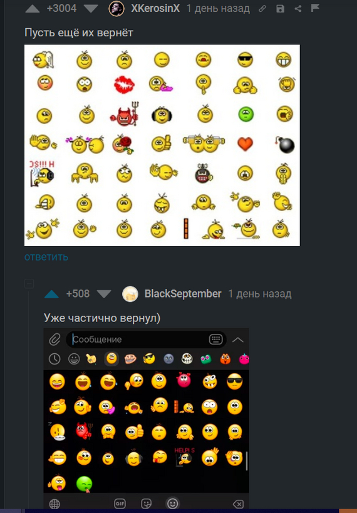This screenshot has width=357, height=513.
Task: Upvote the XKerosinX comment
Action: tap(33, 9)
